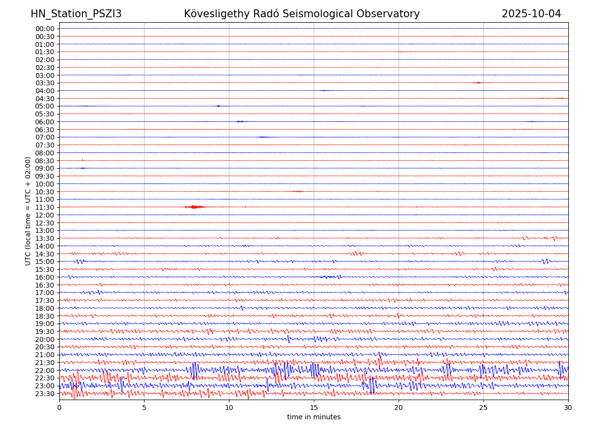Click the x-axis tick label 15

(314, 408)
